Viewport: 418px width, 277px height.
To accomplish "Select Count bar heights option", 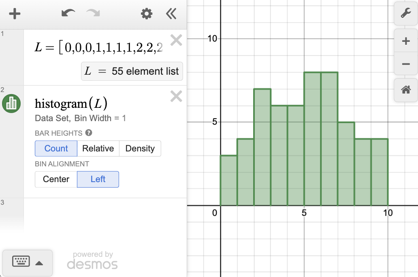I will click(56, 149).
